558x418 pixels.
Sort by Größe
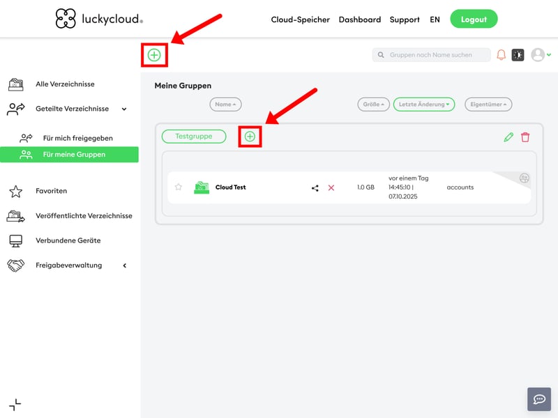pos(374,104)
